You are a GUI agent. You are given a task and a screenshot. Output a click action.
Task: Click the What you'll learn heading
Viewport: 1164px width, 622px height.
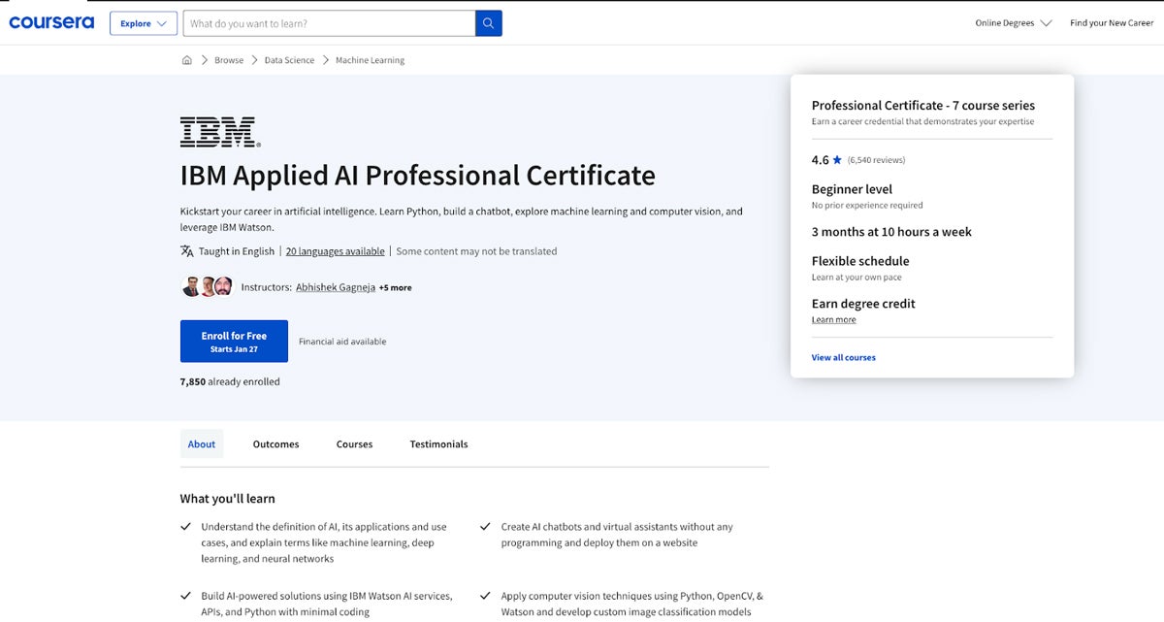pyautogui.click(x=228, y=499)
